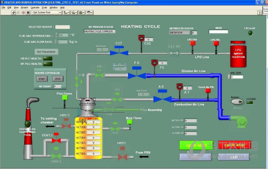268x169 pixels.
Task: Click the LPG PSL red pressure switch
Action: tap(216, 43)
